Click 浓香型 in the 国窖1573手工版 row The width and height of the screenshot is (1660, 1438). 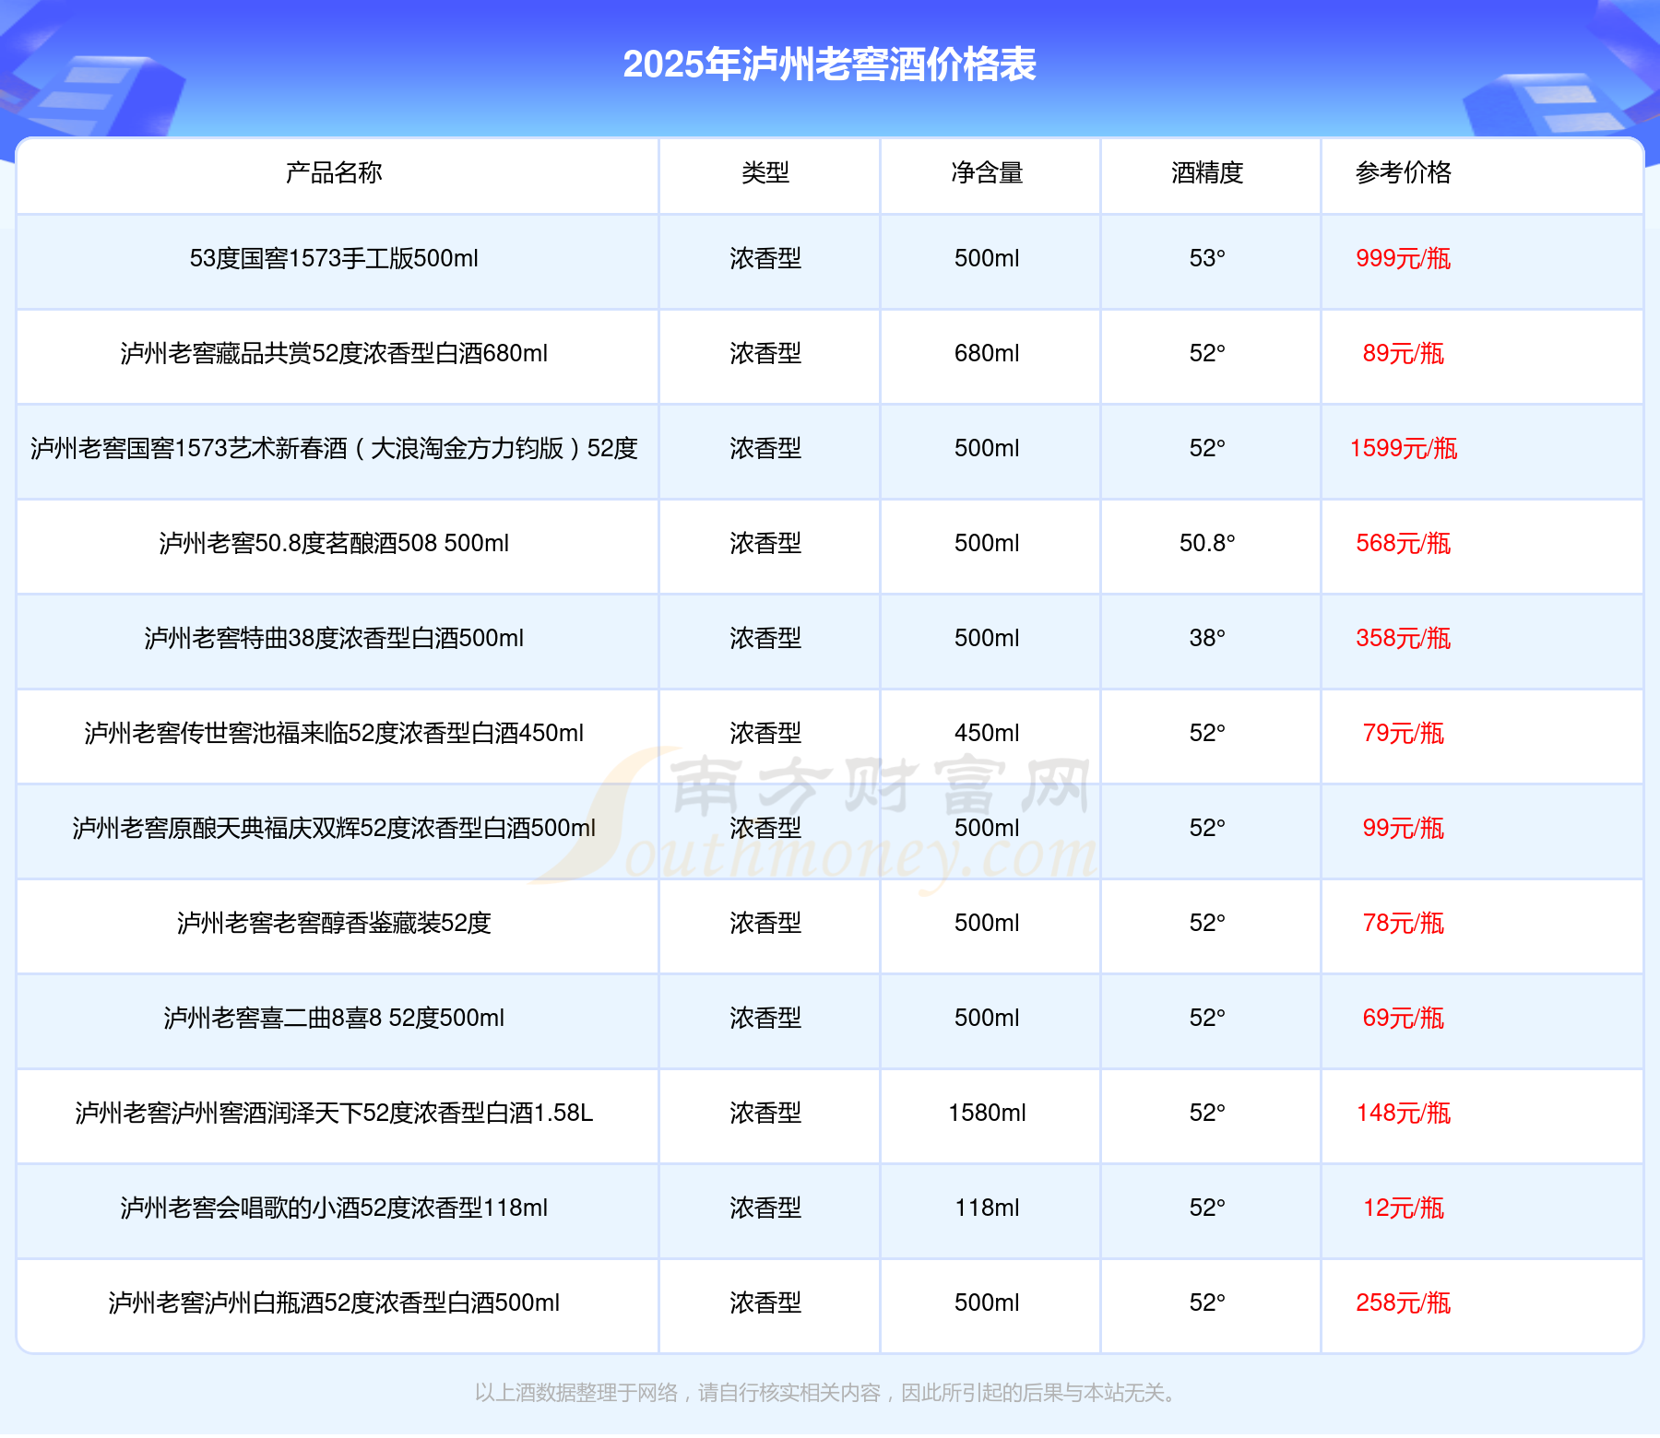pos(765,258)
